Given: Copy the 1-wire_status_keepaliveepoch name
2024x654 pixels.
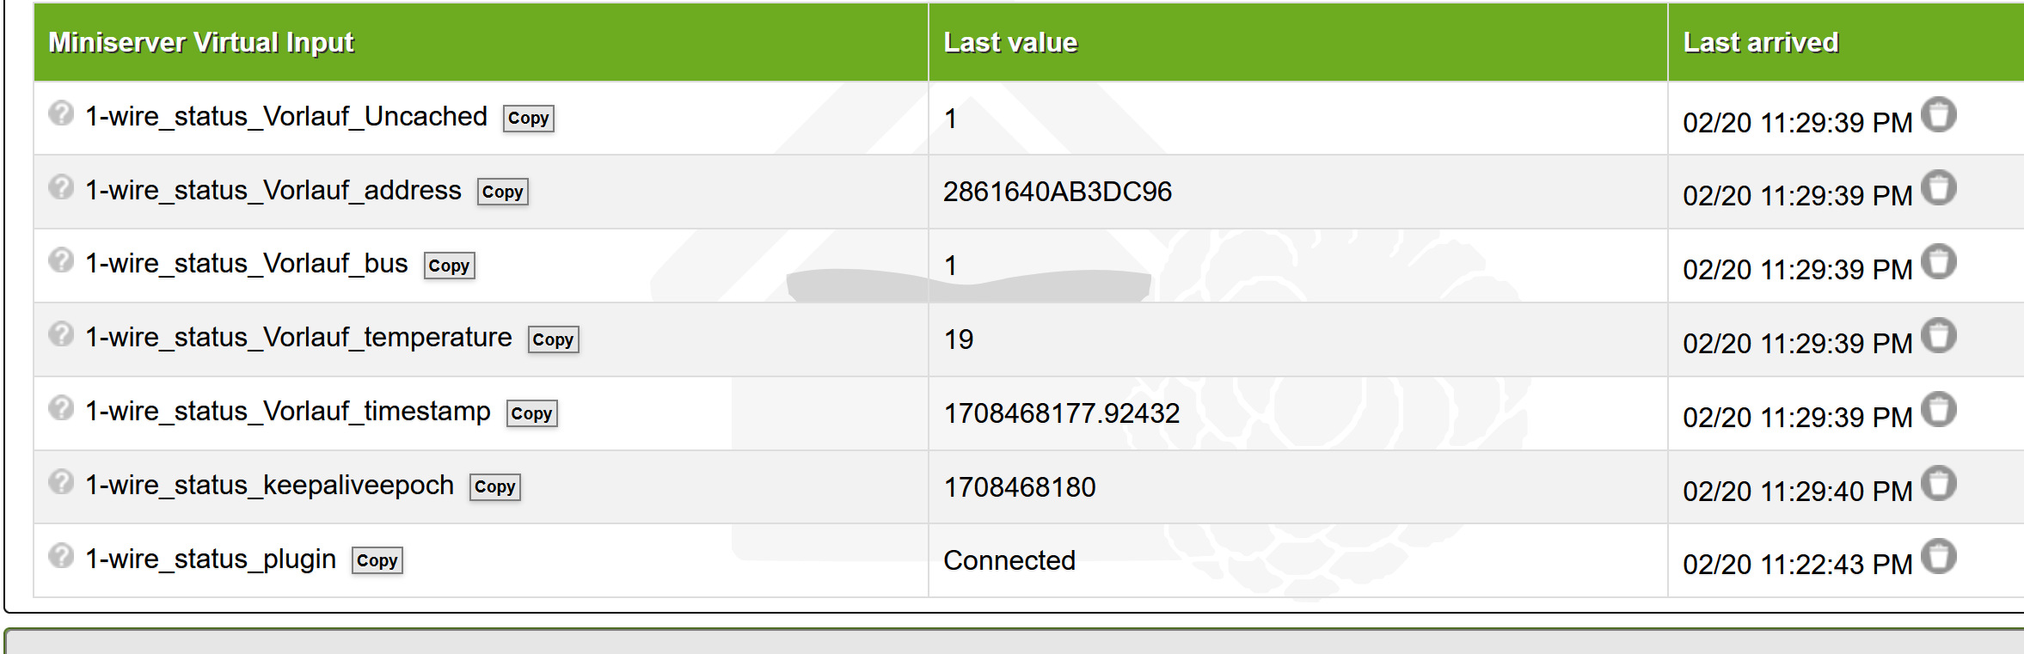Looking at the screenshot, I should (x=494, y=486).
